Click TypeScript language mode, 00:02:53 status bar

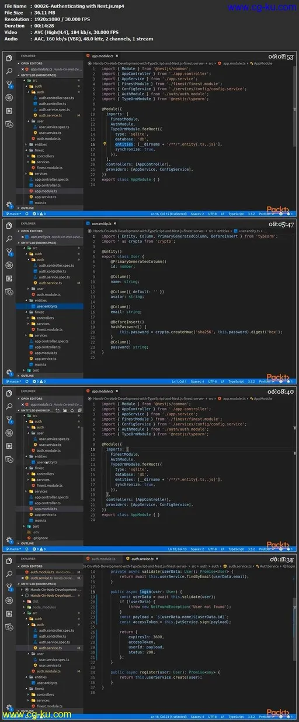click(237, 214)
